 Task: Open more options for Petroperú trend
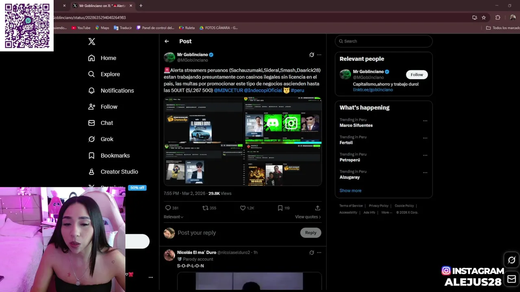(425, 155)
